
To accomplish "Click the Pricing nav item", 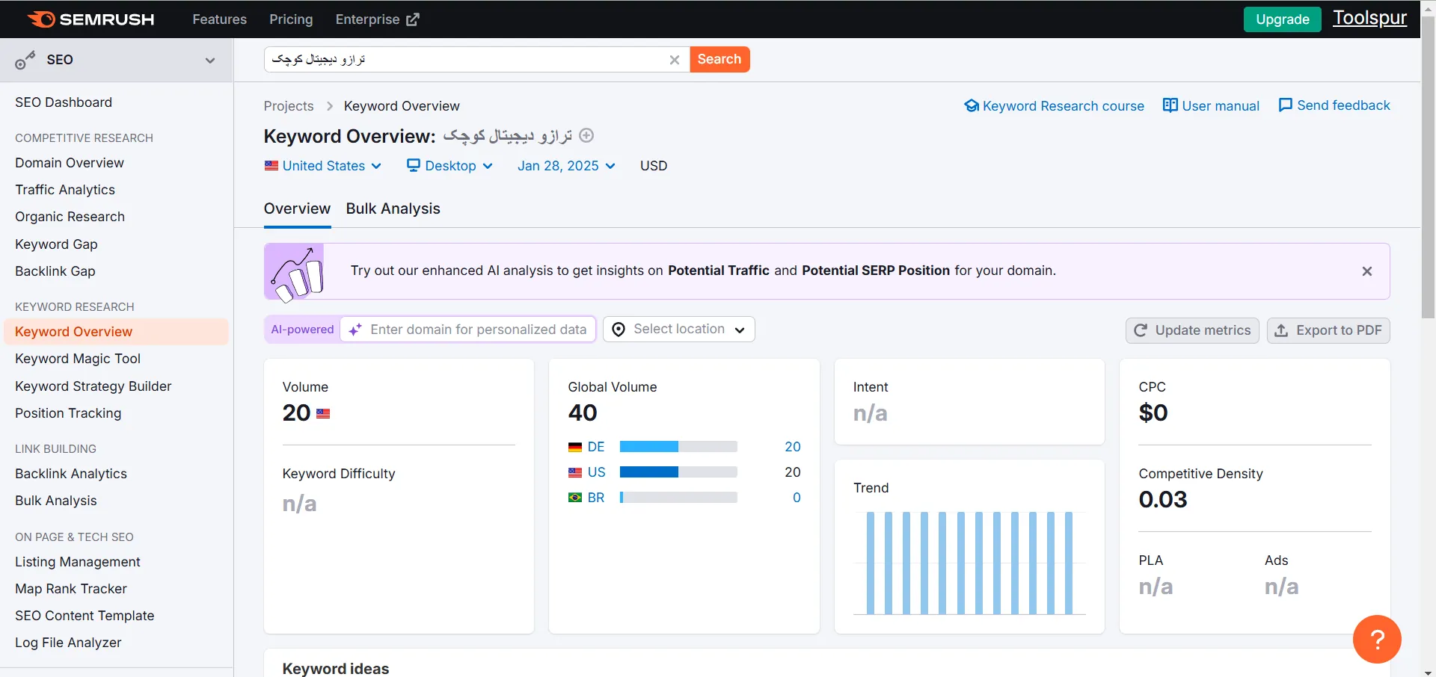I will pyautogui.click(x=291, y=19).
